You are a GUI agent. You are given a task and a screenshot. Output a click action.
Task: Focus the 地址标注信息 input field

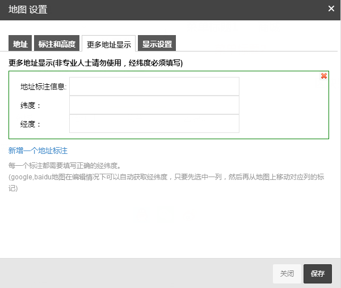154,87
